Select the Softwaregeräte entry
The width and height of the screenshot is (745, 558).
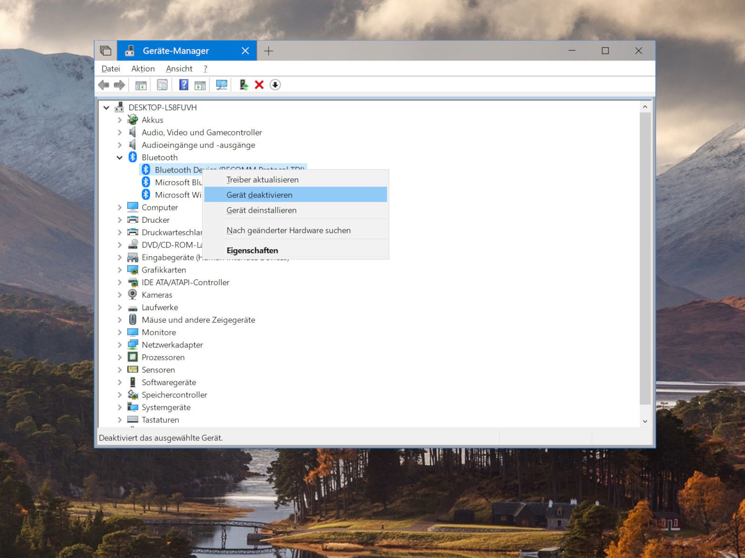169,382
